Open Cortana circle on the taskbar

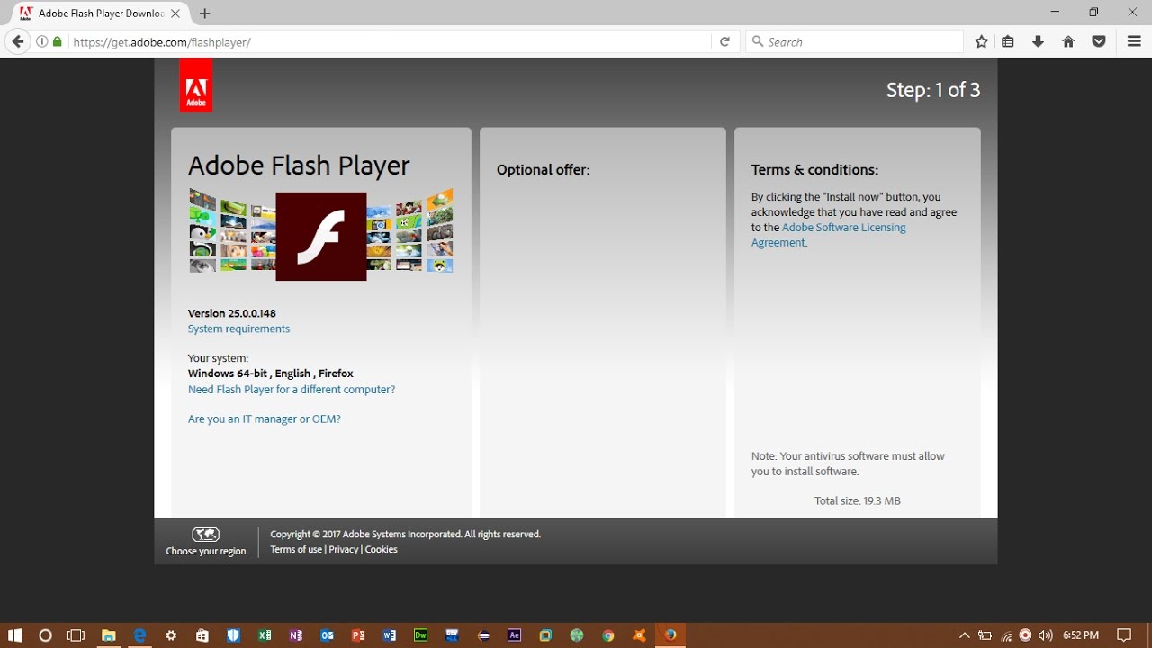(x=46, y=634)
